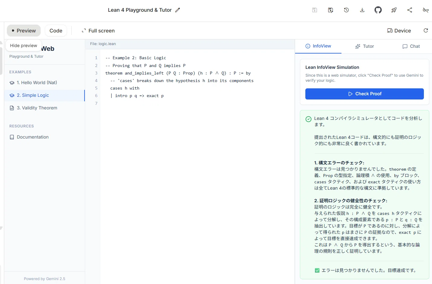This screenshot has height=284, width=432.
Task: Click the 'Powered by Gemini 2.5' footer text
Action: click(x=45, y=279)
